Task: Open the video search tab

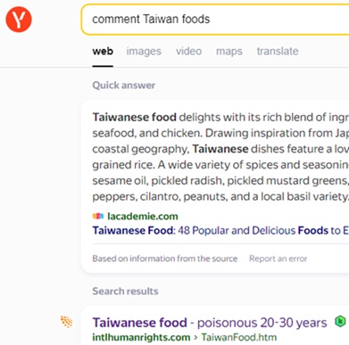Action: point(188,51)
